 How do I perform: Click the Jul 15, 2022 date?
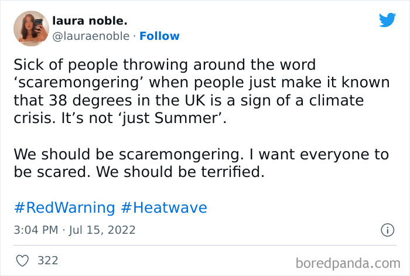click(x=101, y=230)
